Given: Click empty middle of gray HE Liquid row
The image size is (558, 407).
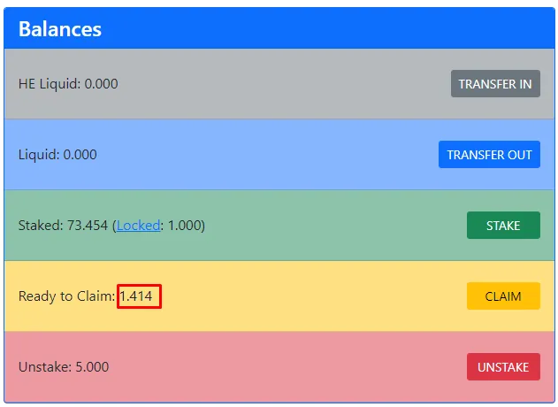Looking at the screenshot, I should pyautogui.click(x=283, y=84).
